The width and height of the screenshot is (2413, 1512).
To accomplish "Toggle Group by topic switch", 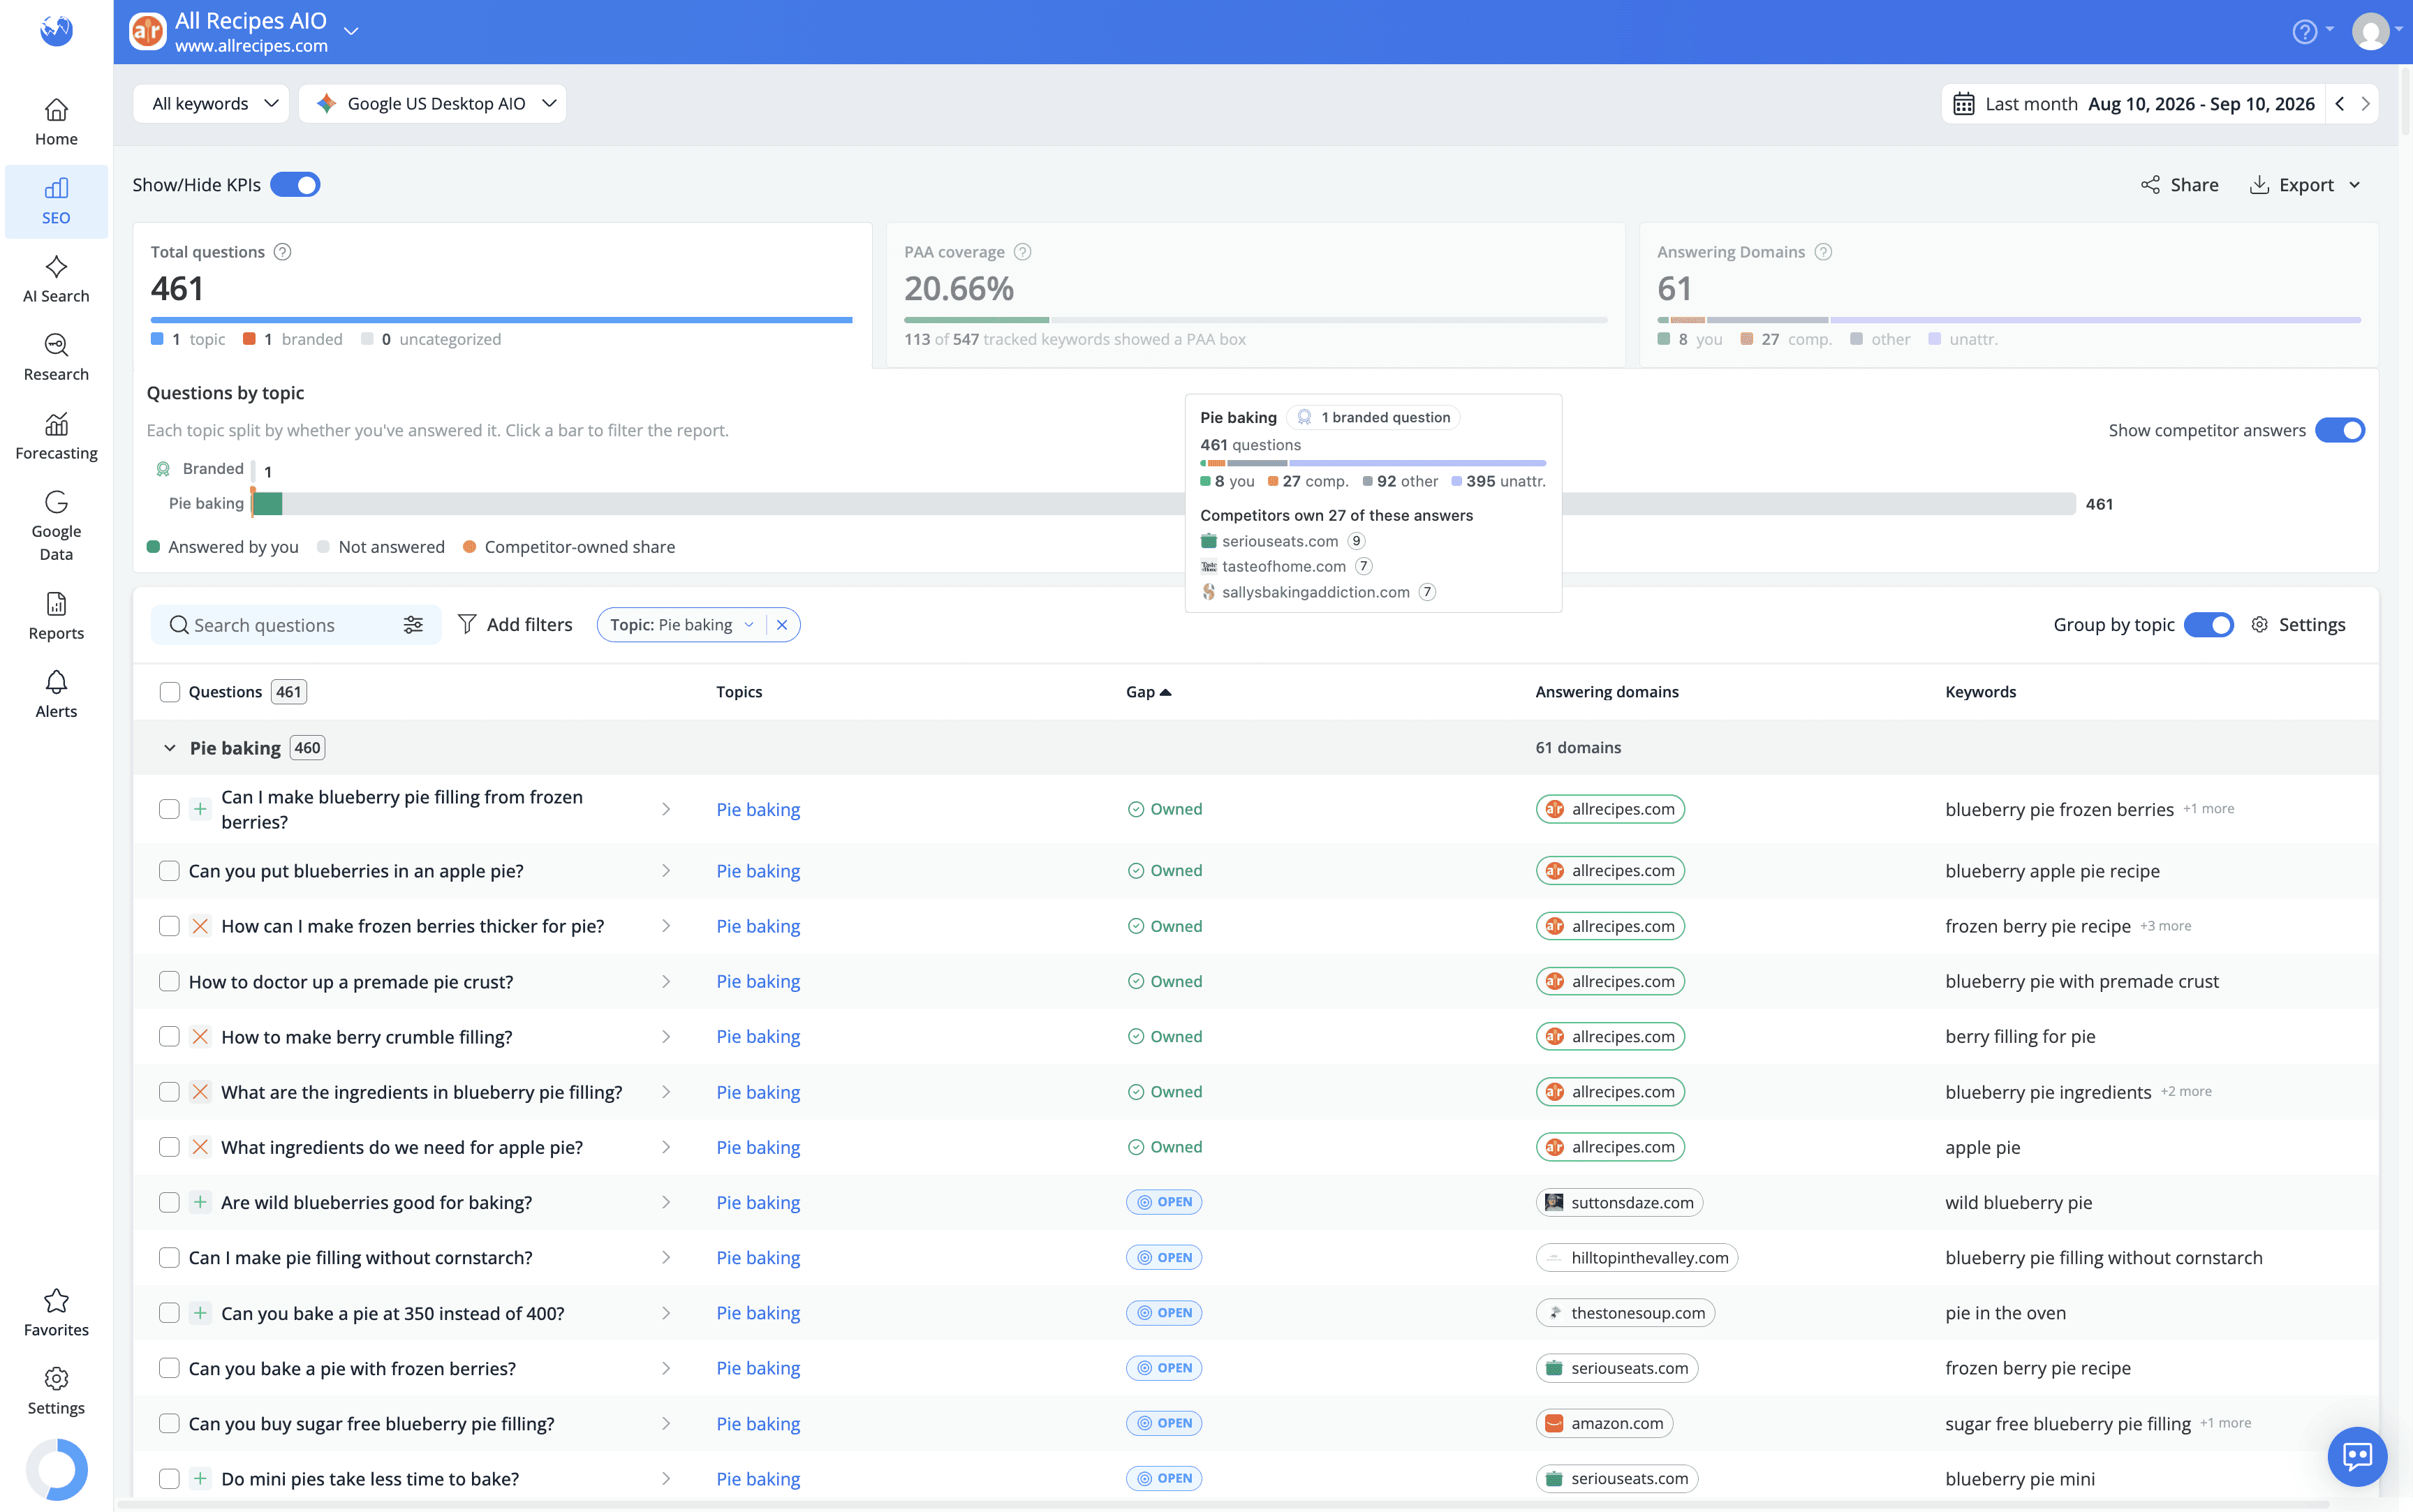I will pos(2208,625).
